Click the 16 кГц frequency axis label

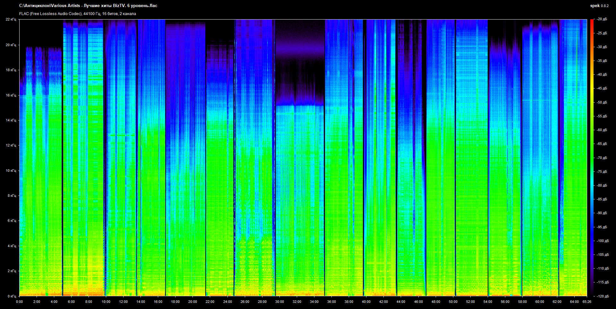click(x=11, y=95)
